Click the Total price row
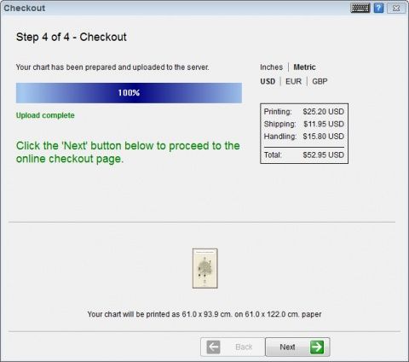The image size is (409, 362). [304, 155]
